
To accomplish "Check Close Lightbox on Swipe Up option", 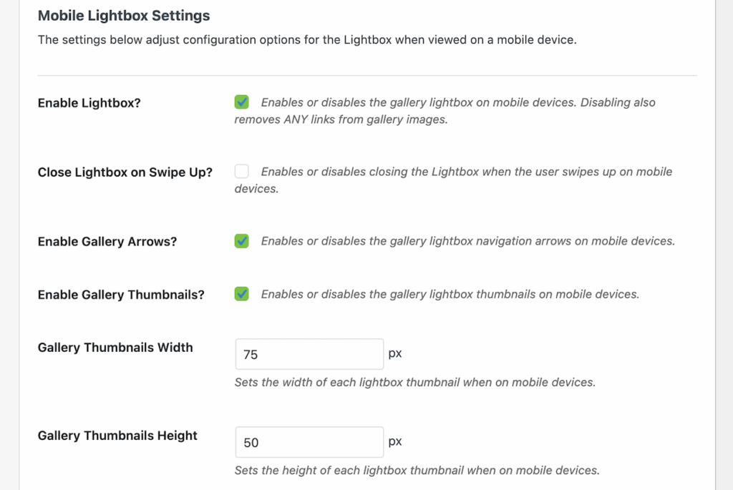I will pyautogui.click(x=241, y=171).
